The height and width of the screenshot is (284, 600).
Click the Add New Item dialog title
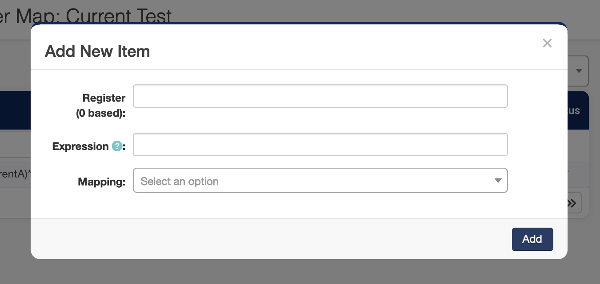click(x=97, y=51)
